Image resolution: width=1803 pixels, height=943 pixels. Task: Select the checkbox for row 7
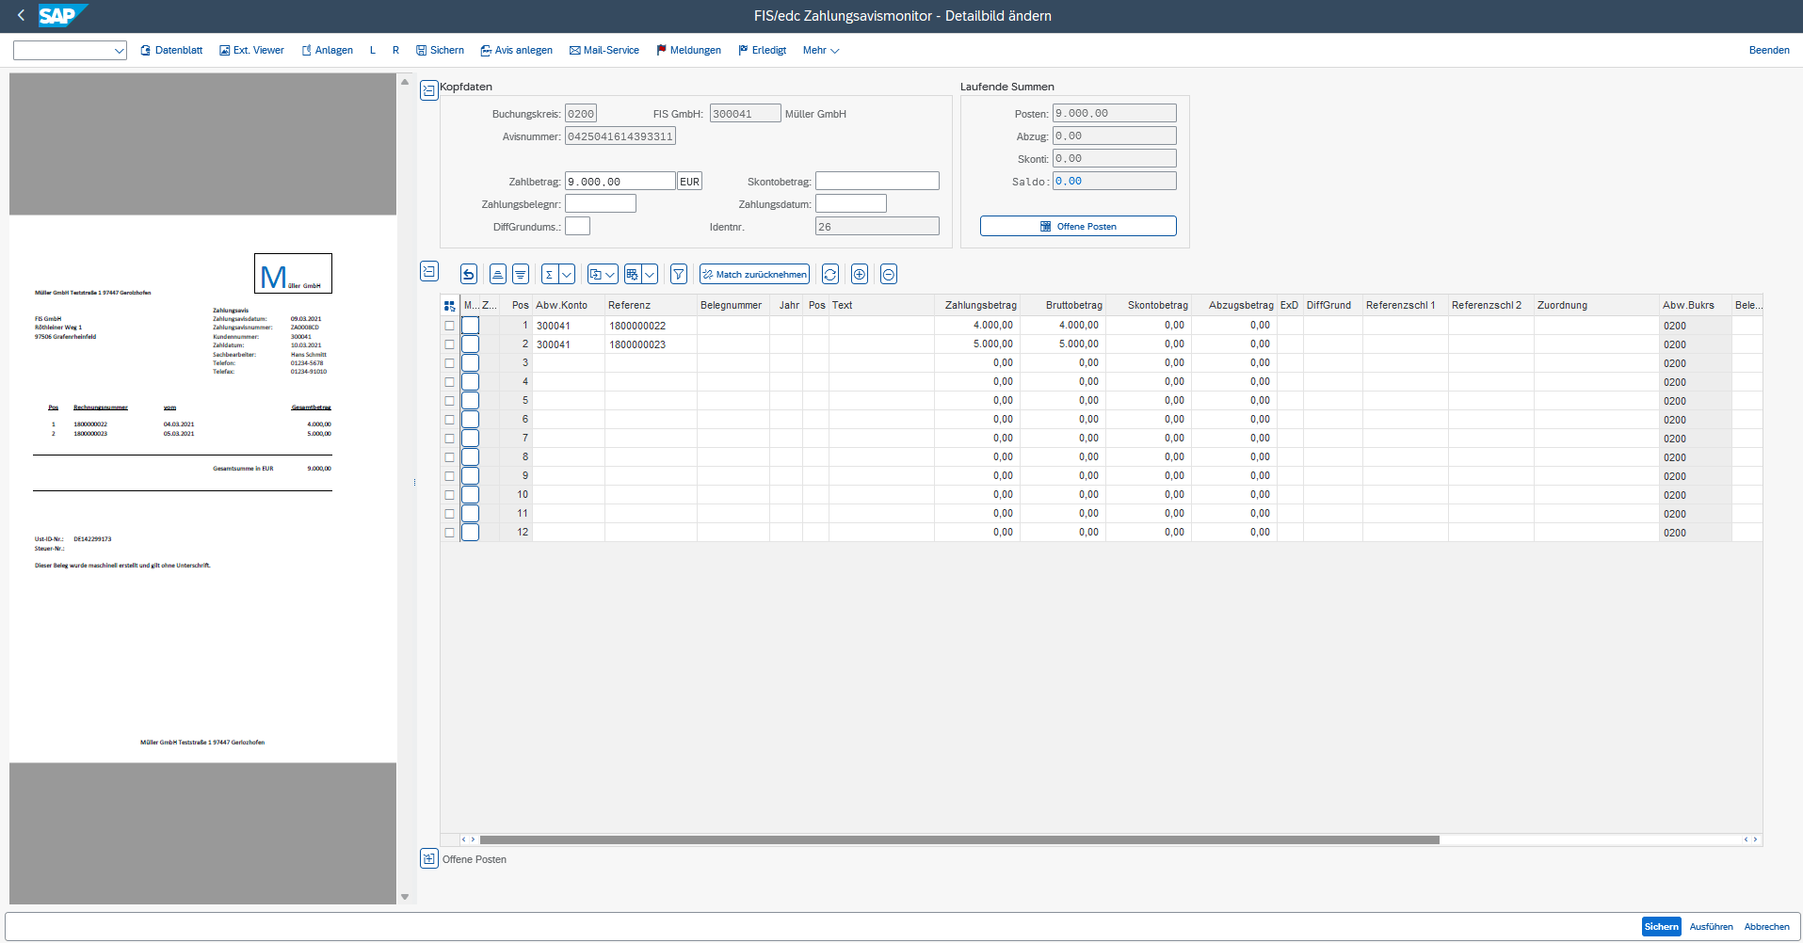tap(450, 439)
